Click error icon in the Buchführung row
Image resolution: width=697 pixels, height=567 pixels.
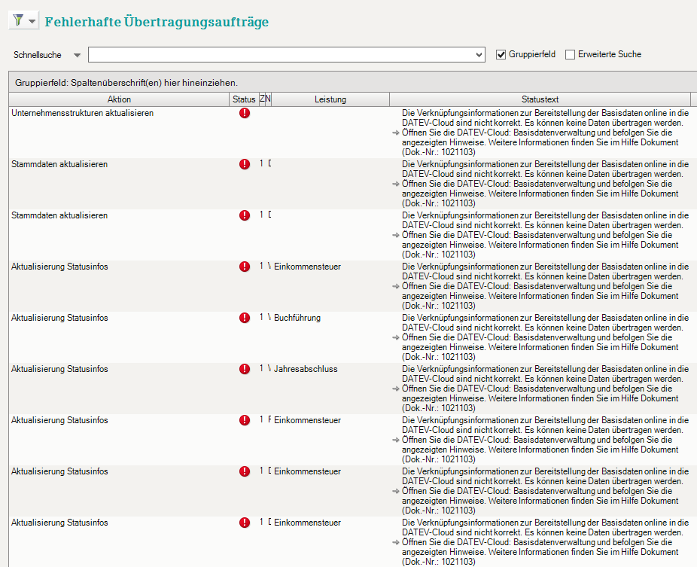(245, 318)
